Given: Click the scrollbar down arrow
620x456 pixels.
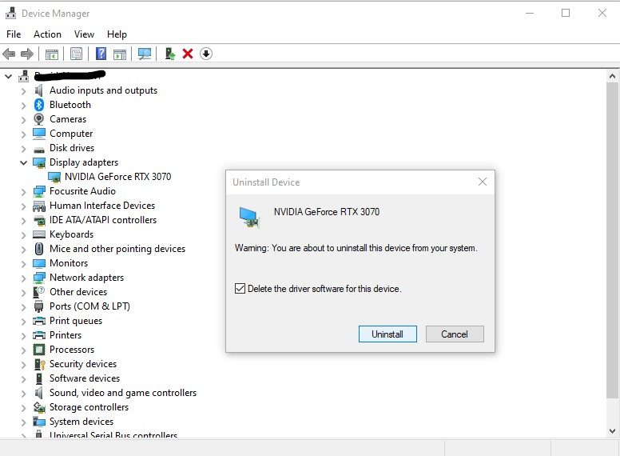Looking at the screenshot, I should point(613,431).
